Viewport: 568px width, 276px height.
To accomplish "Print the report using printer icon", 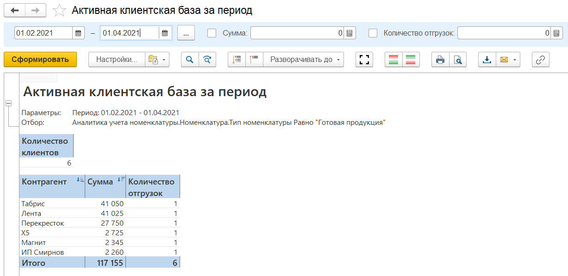I will coord(440,60).
